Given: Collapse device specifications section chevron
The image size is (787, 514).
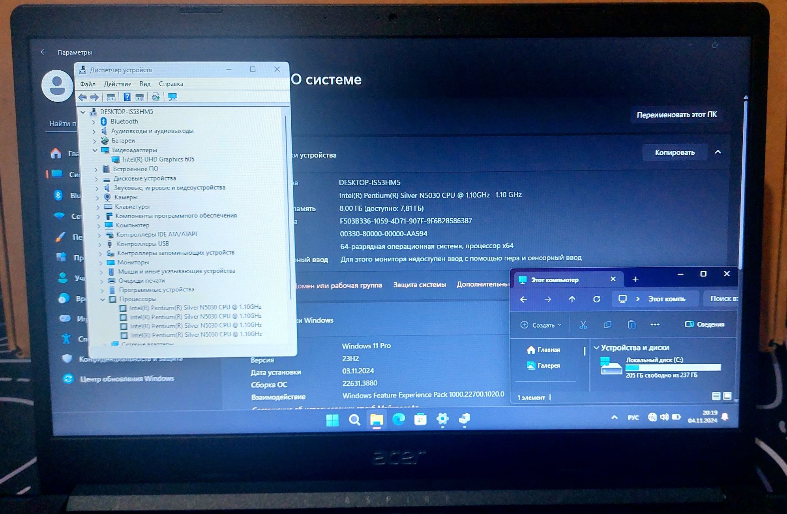Looking at the screenshot, I should [x=718, y=152].
